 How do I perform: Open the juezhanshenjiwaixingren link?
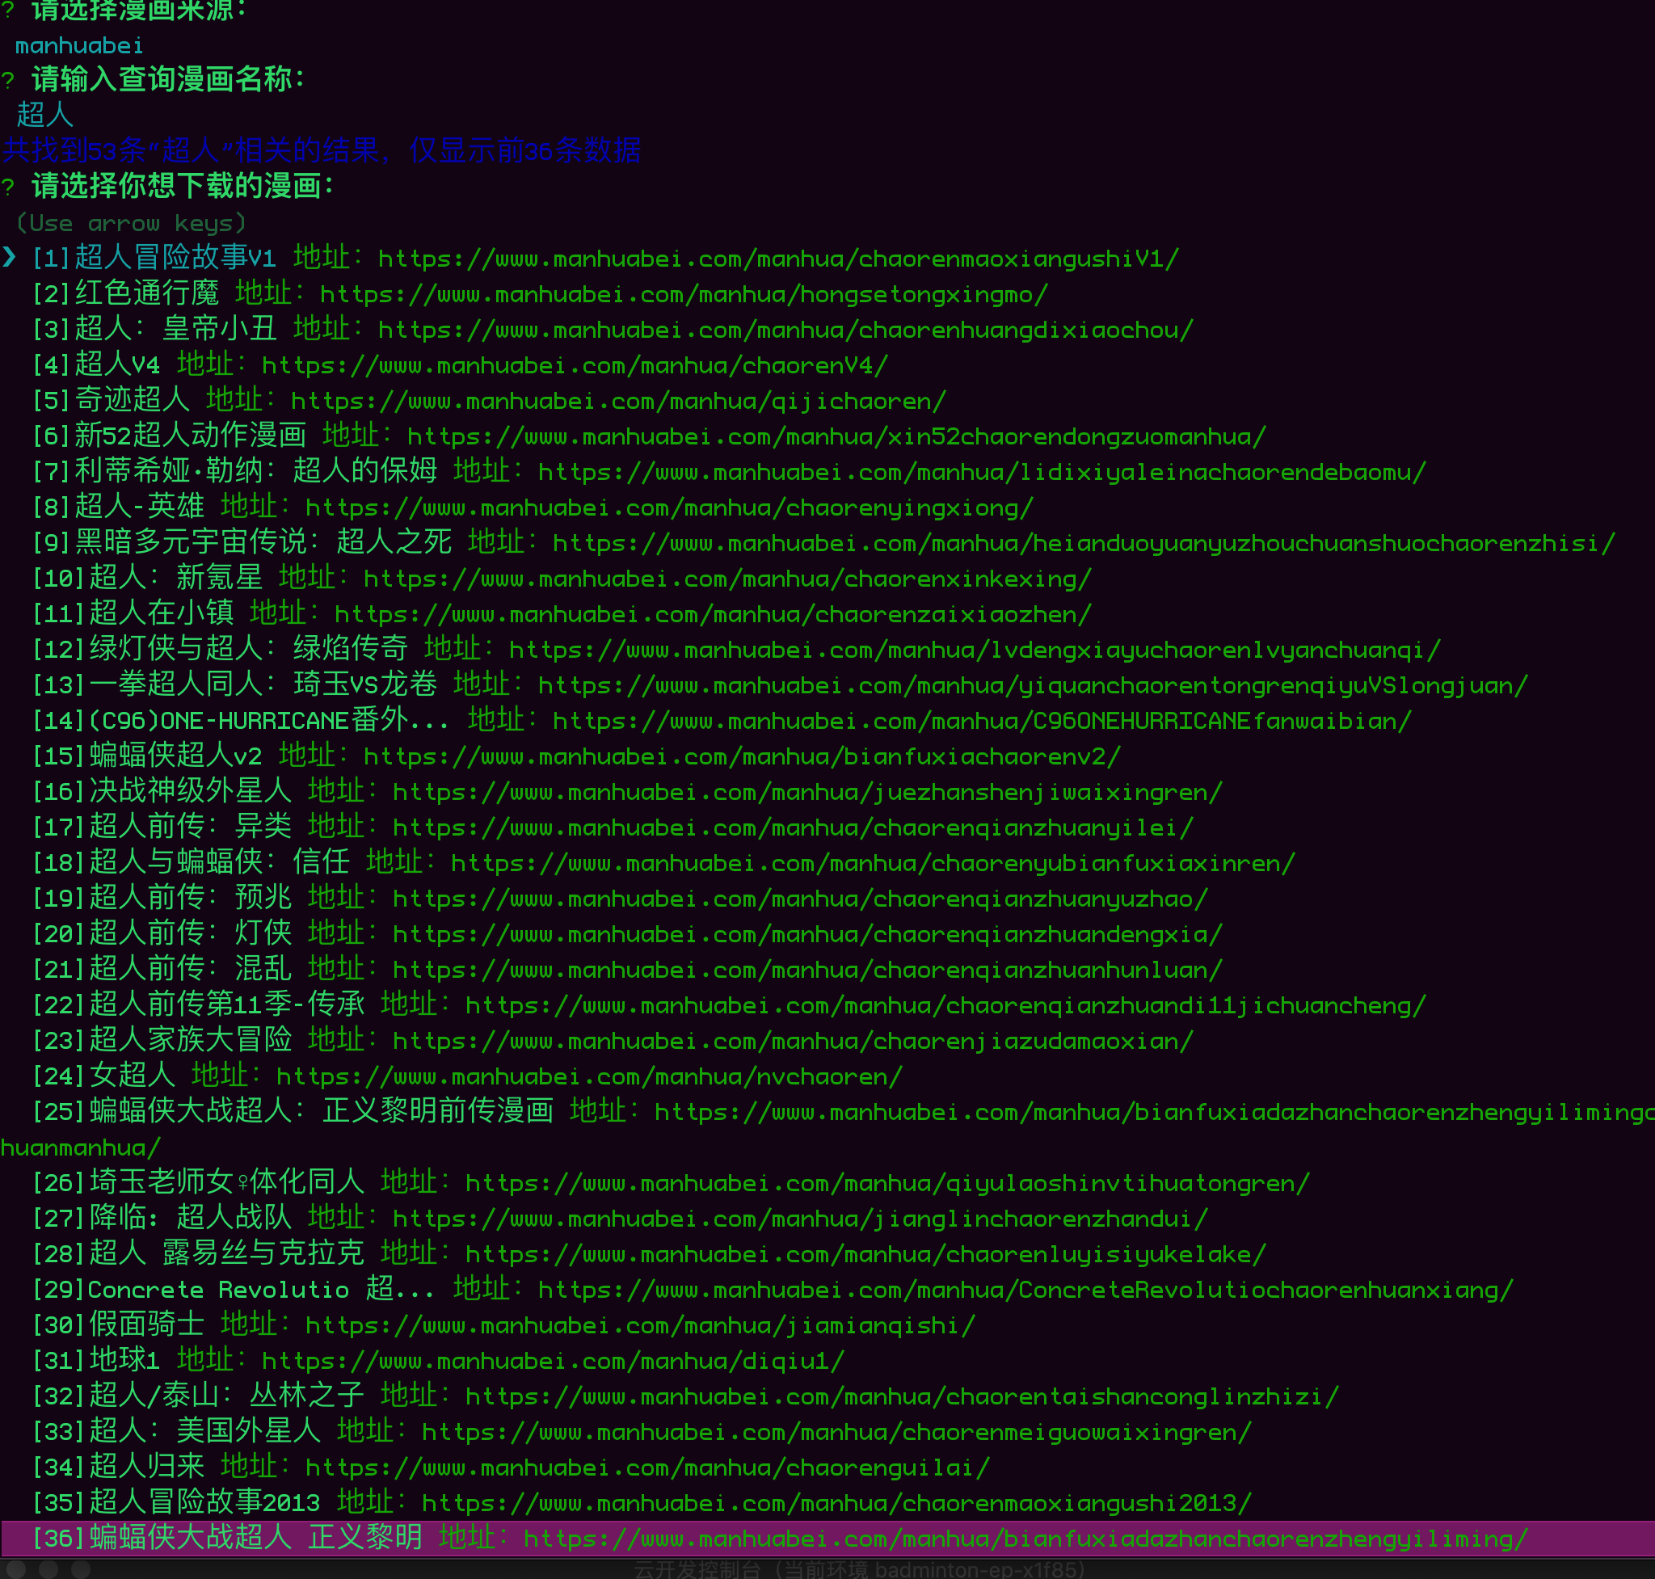(806, 792)
